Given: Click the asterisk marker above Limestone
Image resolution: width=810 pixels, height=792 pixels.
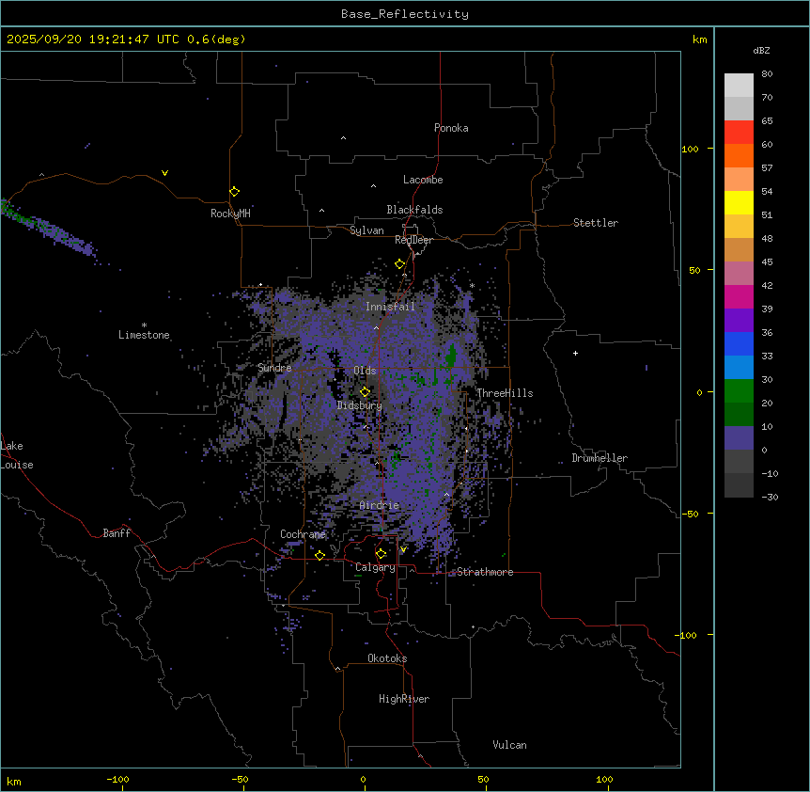Looking at the screenshot, I should coord(144,325).
